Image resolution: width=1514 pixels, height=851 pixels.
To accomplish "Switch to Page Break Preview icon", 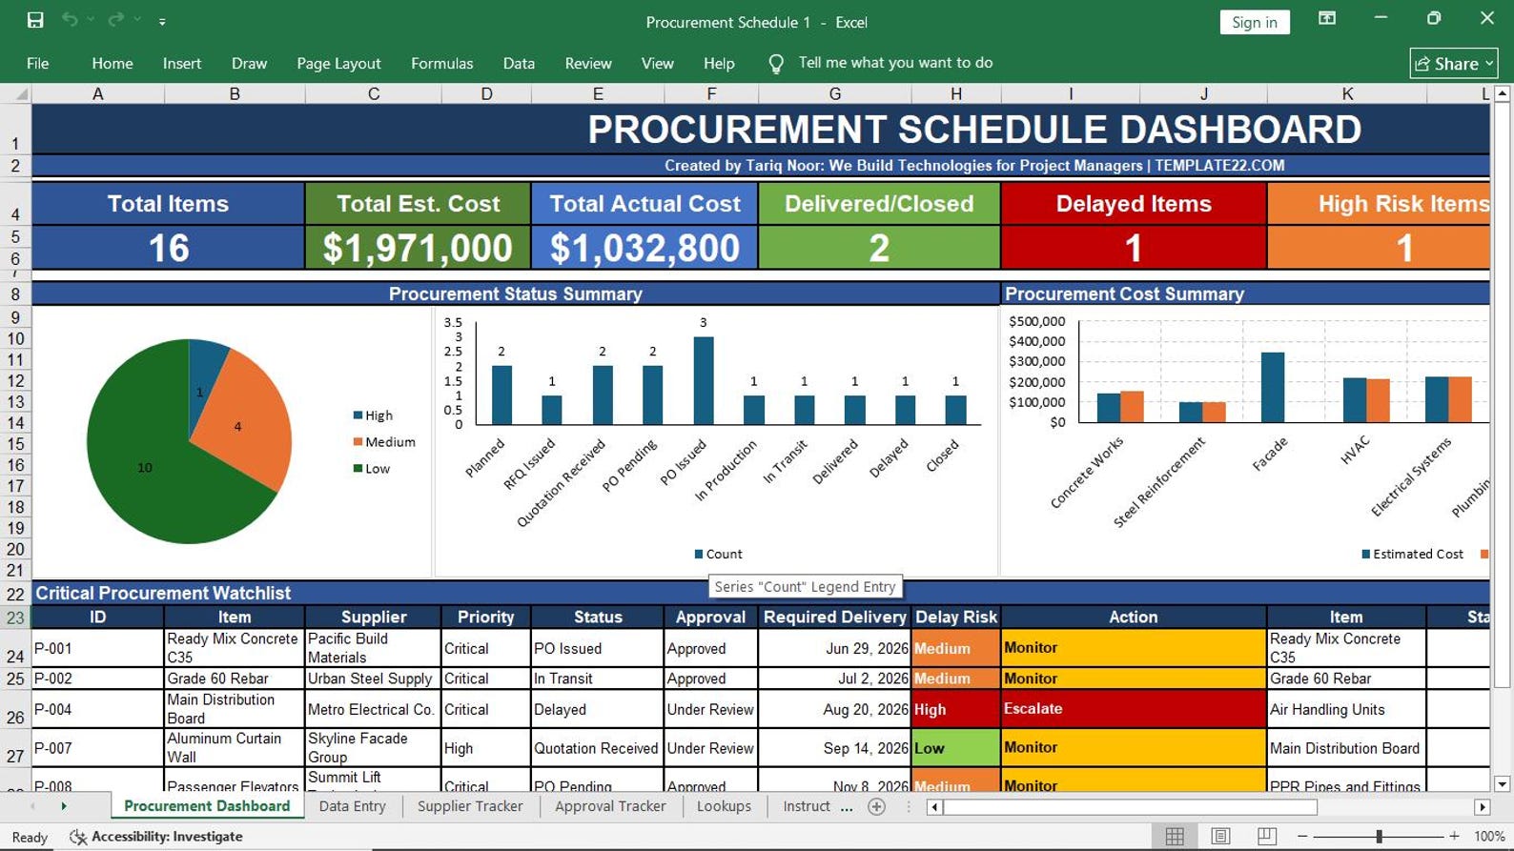I will (1267, 837).
